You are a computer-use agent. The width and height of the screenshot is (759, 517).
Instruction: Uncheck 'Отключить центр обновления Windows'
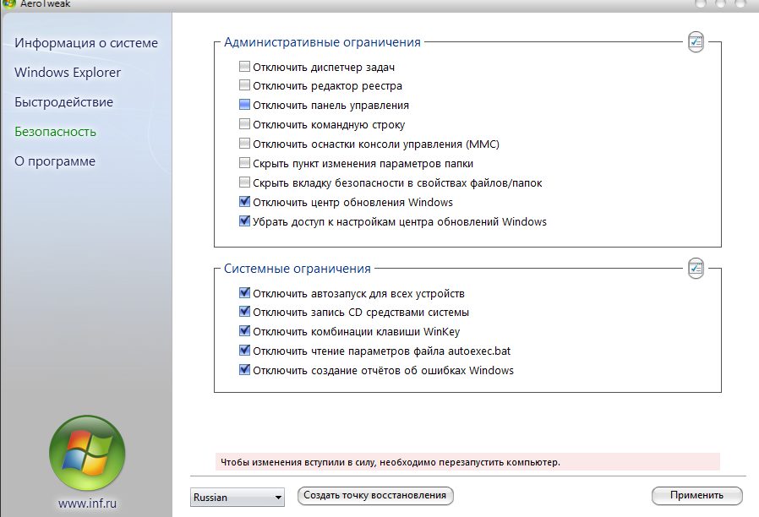(244, 202)
